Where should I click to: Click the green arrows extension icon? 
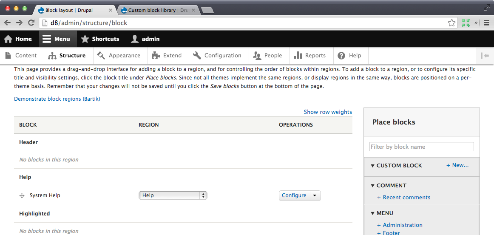point(466,23)
